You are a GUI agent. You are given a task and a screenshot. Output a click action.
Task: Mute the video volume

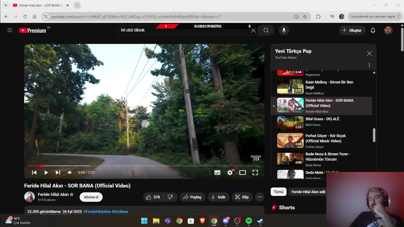click(70, 172)
